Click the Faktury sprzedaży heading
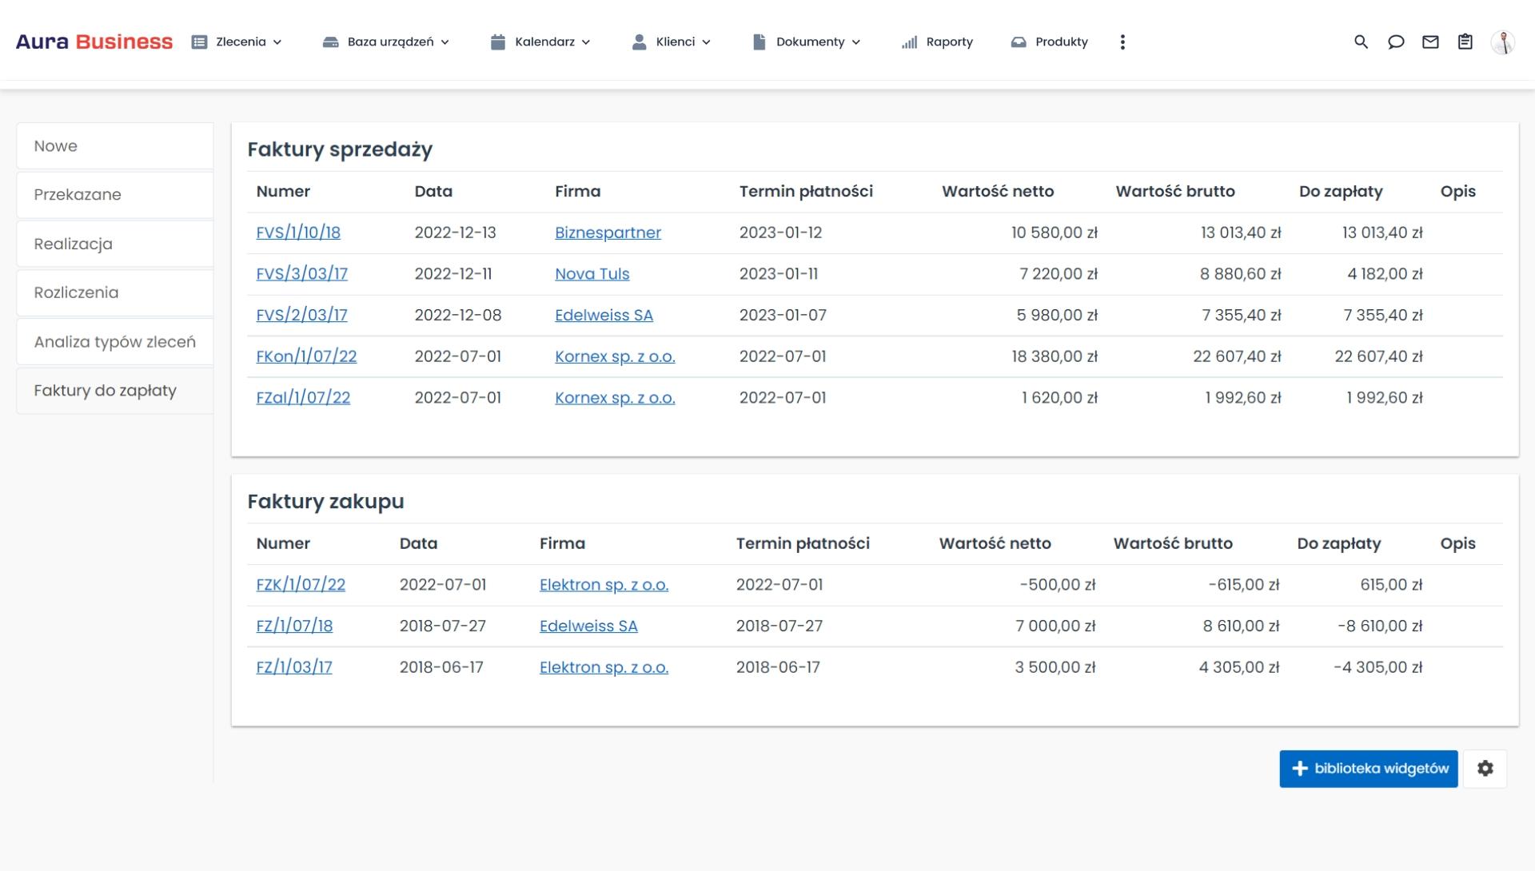Image resolution: width=1535 pixels, height=871 pixels. click(x=340, y=149)
